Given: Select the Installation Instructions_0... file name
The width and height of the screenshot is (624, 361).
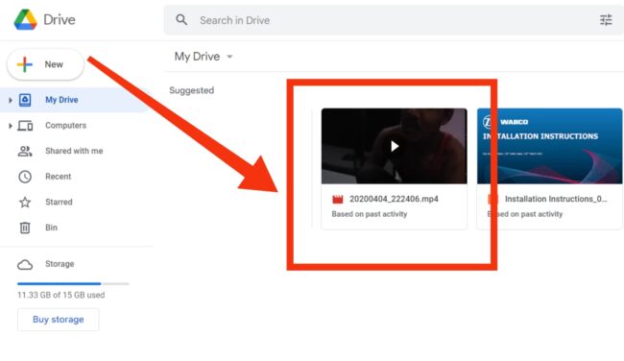Looking at the screenshot, I should pos(556,199).
